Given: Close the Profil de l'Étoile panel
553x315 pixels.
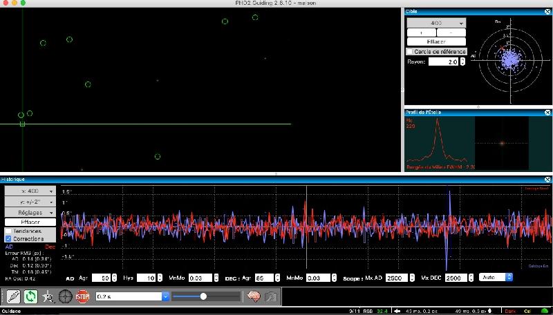Looking at the screenshot, I should pyautogui.click(x=547, y=111).
